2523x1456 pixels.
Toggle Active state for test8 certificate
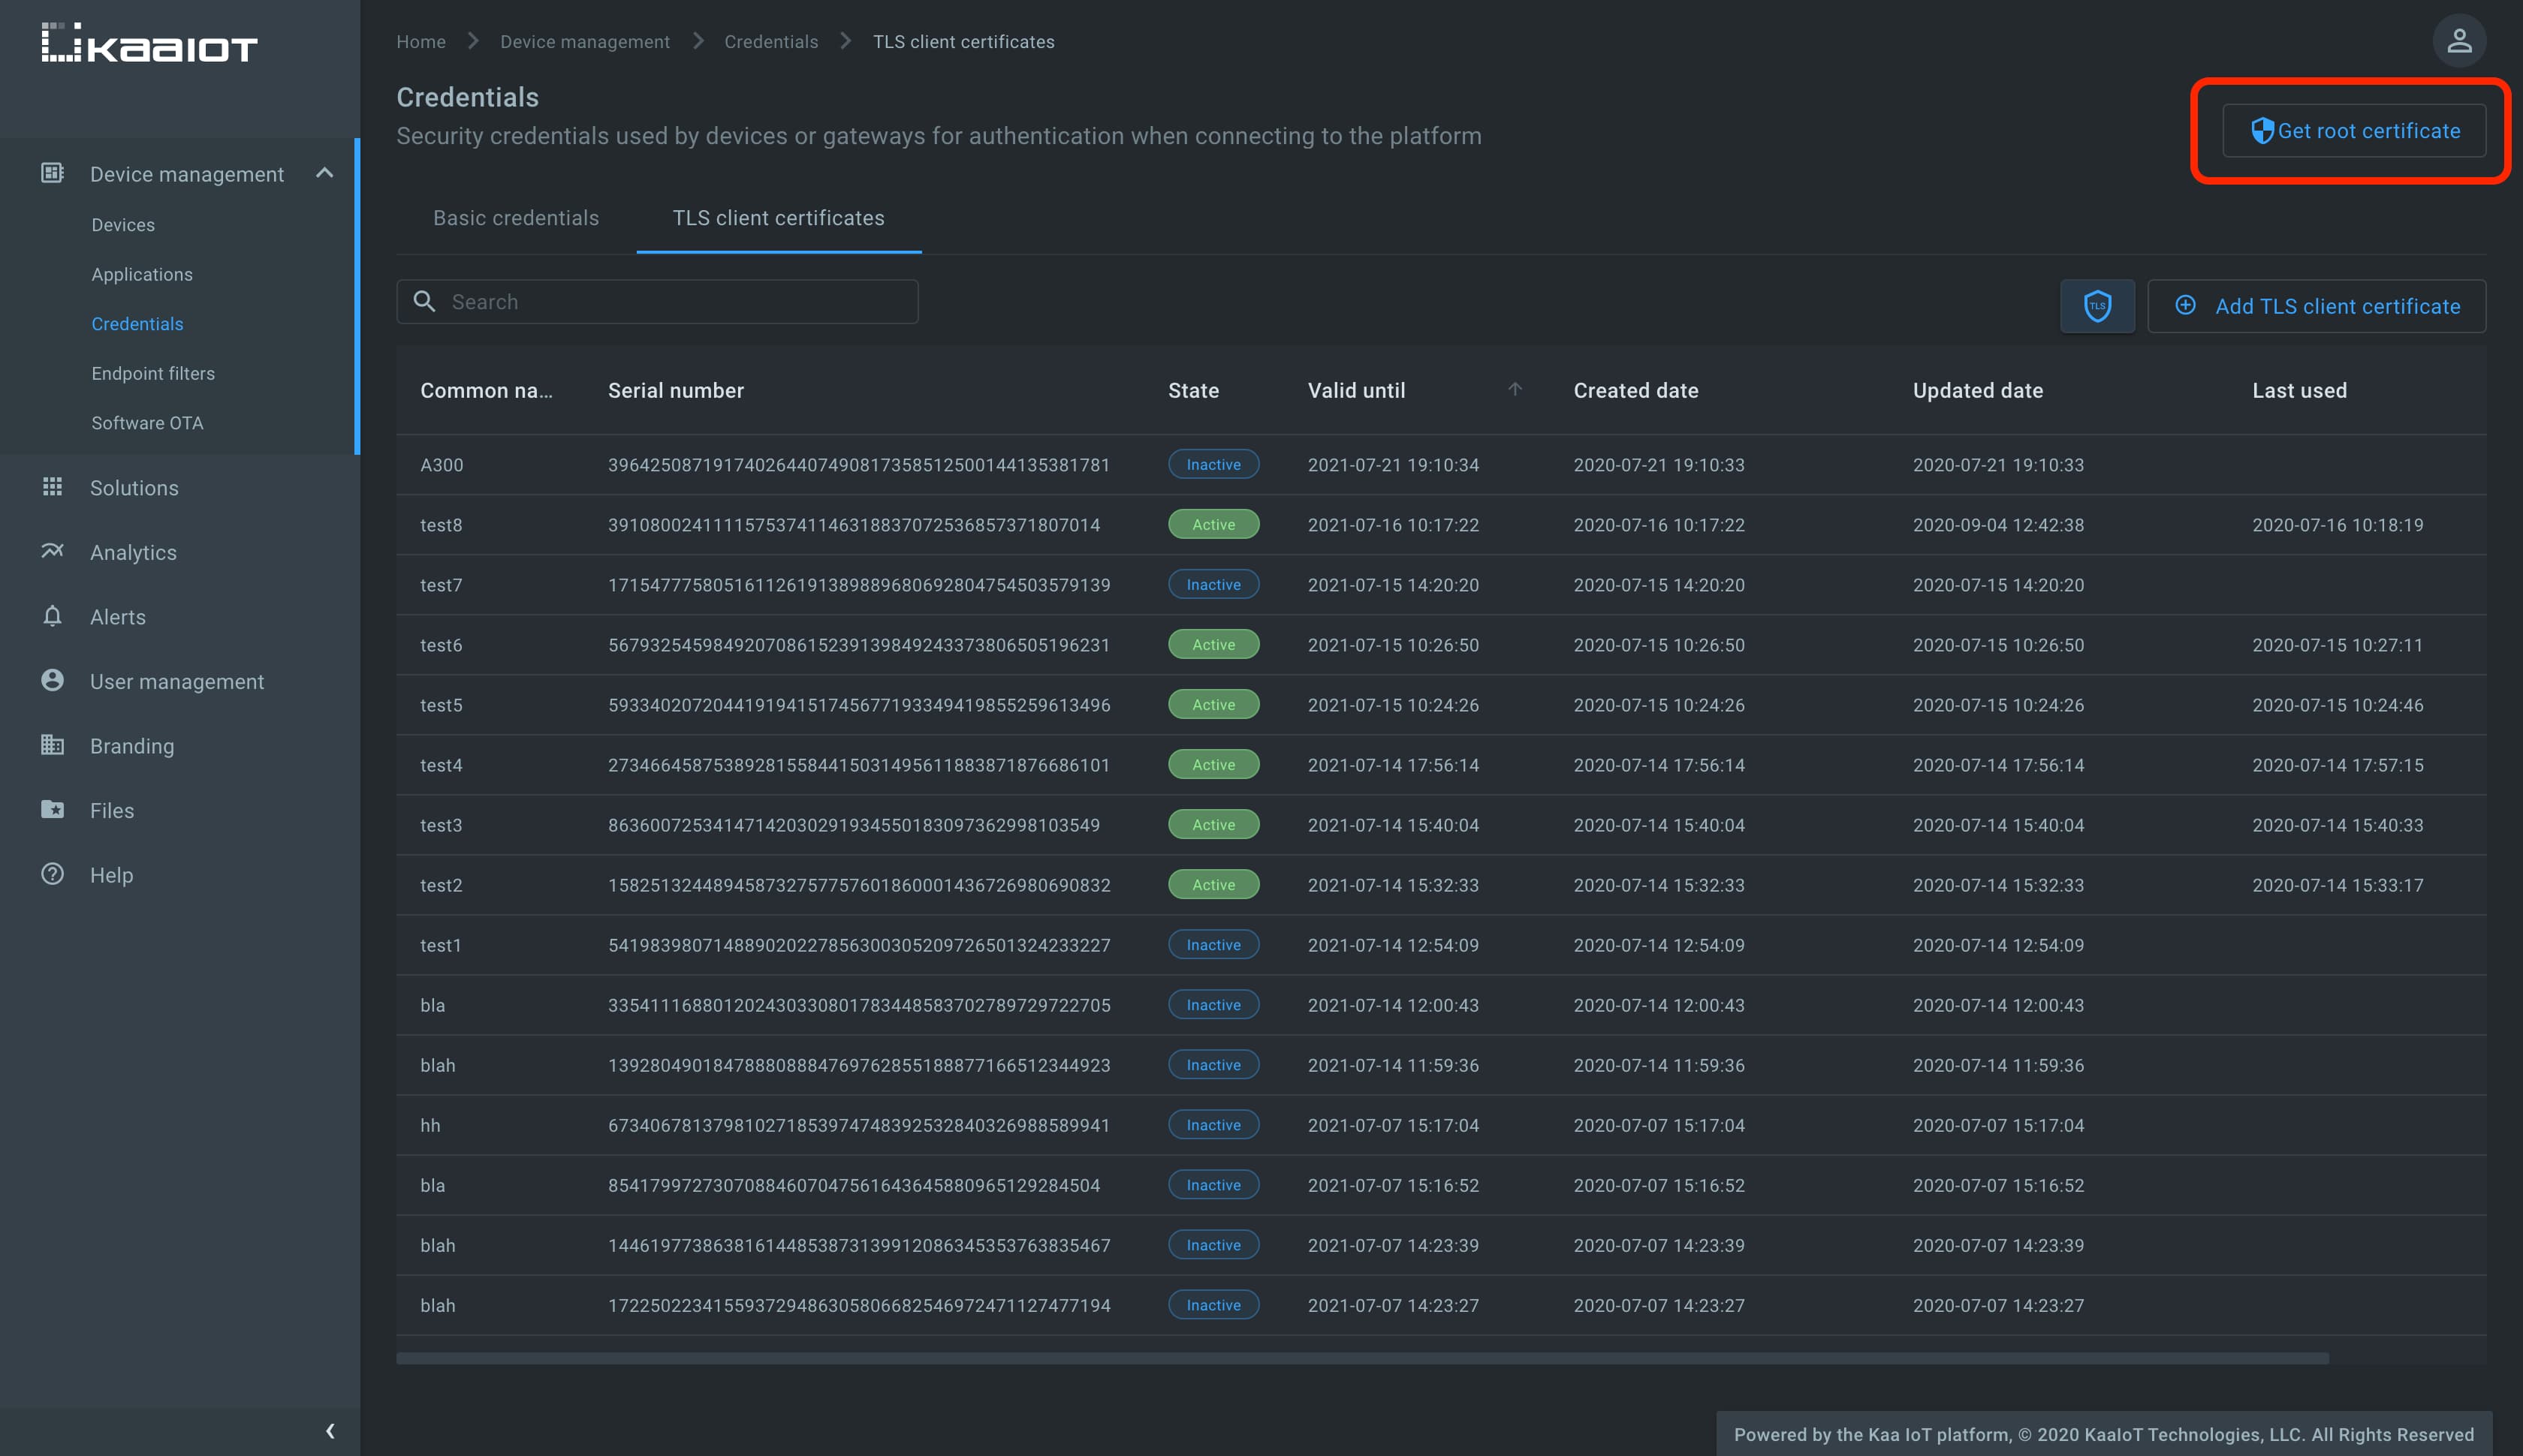(x=1213, y=523)
